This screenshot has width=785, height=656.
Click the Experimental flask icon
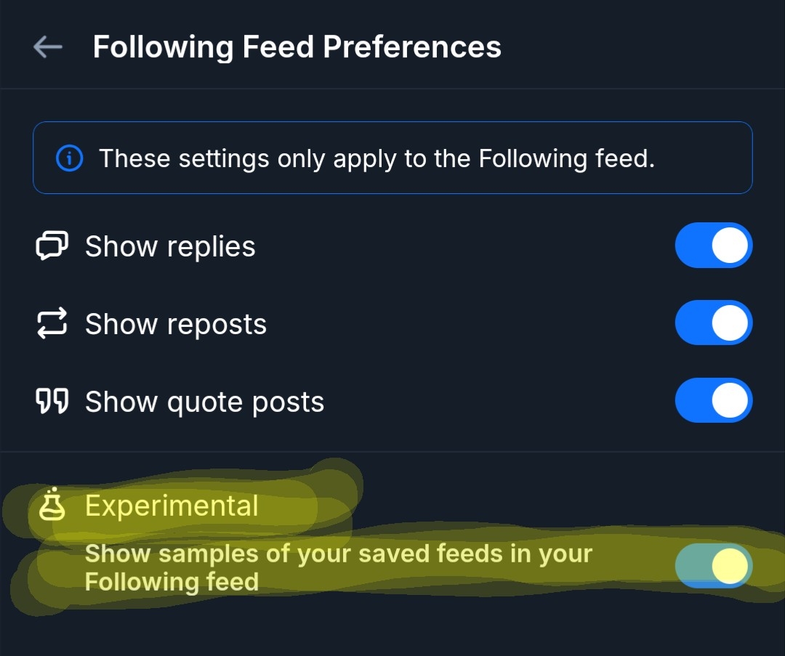pyautogui.click(x=52, y=506)
